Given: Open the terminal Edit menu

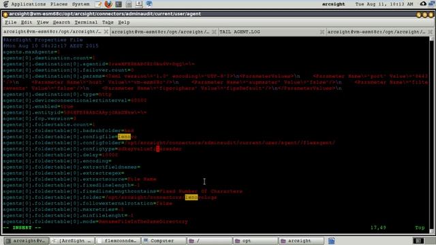Looking at the screenshot, I should coord(27,22).
